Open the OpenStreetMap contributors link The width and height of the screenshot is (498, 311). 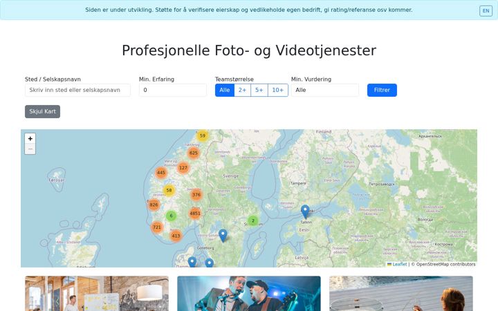click(445, 264)
